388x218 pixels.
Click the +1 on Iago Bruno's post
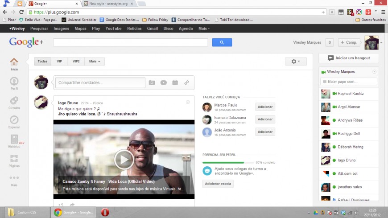(61, 205)
